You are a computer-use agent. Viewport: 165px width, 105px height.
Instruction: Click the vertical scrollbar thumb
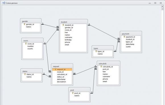click(x=162, y=9)
